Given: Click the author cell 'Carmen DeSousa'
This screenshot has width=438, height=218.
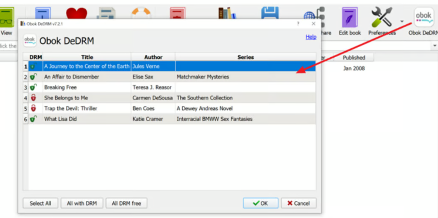Looking at the screenshot, I should [x=153, y=98].
